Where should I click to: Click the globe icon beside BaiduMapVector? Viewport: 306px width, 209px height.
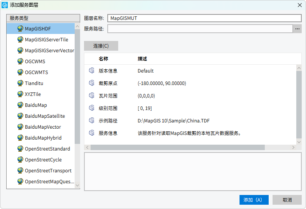tap(20, 127)
